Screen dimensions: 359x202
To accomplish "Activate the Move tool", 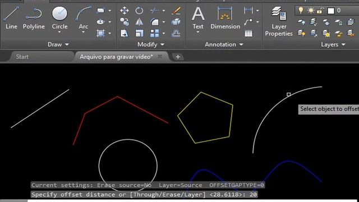I will tap(125, 11).
